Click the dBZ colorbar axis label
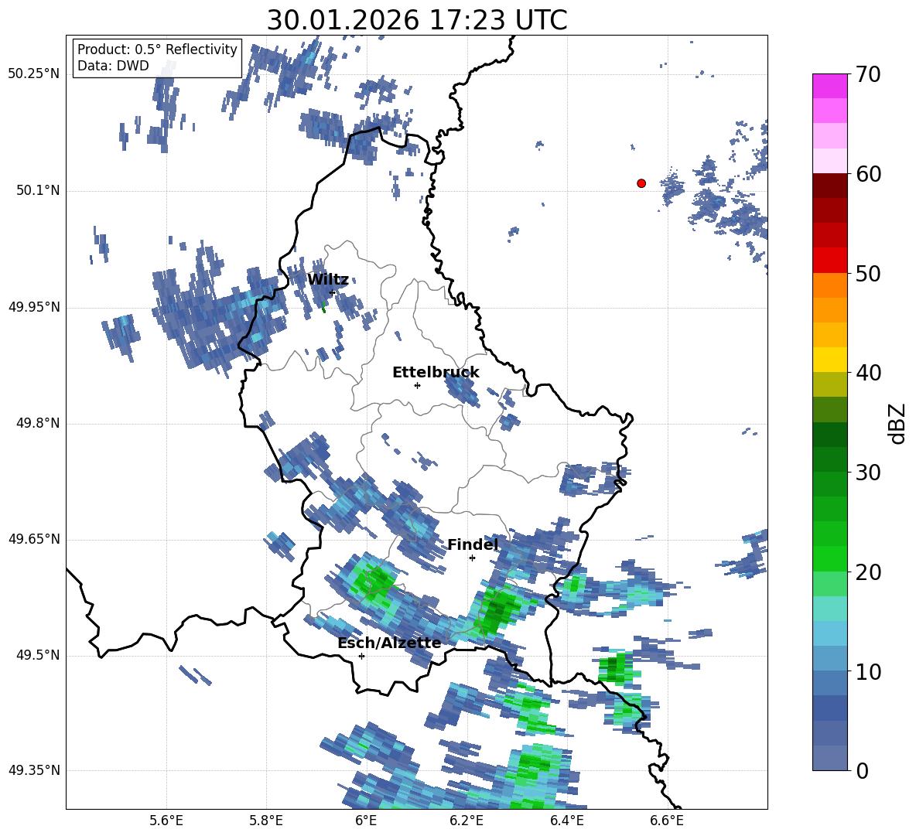This screenshot has height=836, width=916. tap(896, 423)
